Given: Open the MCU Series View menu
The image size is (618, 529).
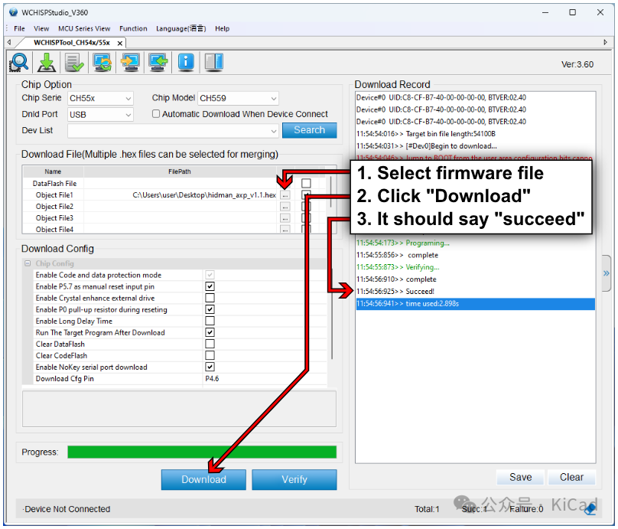Looking at the screenshot, I should (84, 28).
